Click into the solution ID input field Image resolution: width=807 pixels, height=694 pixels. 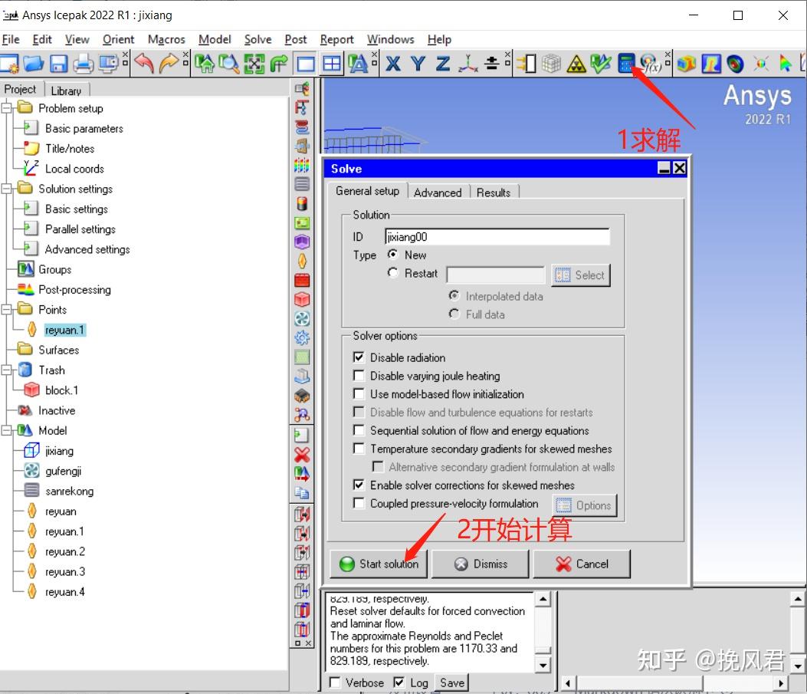[497, 237]
